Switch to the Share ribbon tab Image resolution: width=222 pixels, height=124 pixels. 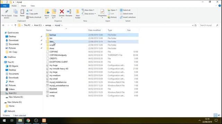coord(24,6)
